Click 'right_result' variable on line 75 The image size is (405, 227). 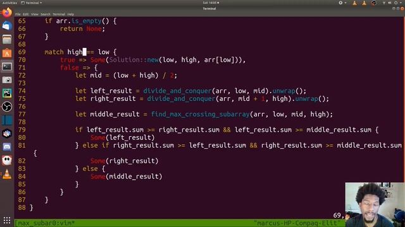pos(113,99)
